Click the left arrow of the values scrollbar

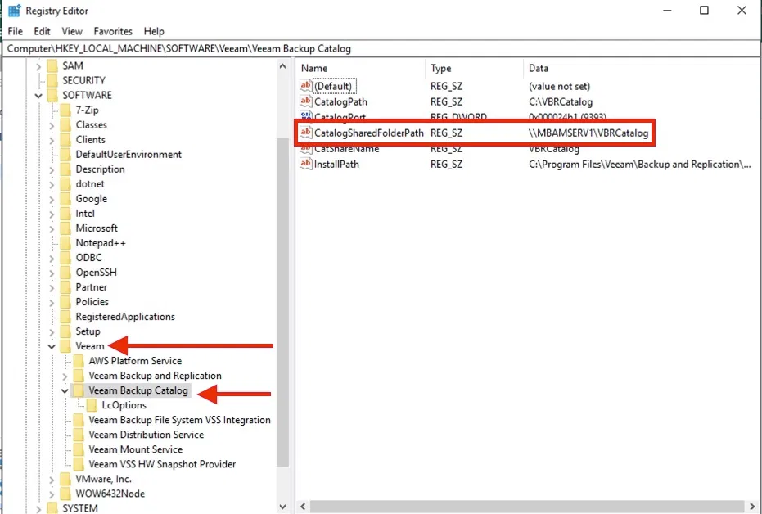[303, 507]
